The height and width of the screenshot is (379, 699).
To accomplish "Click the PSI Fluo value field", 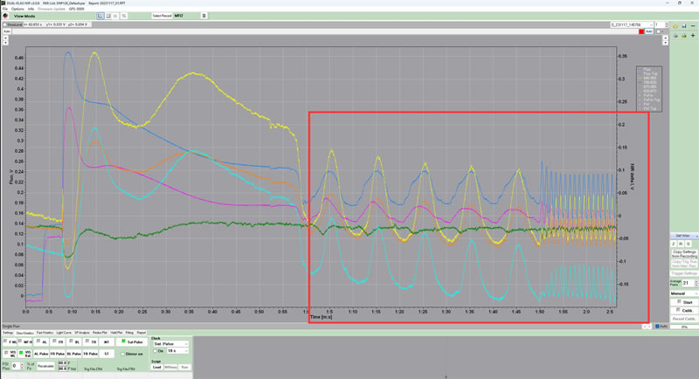I will coord(15,366).
